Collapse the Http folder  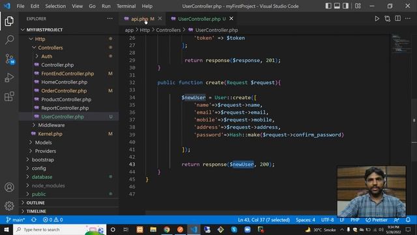click(x=69, y=39)
